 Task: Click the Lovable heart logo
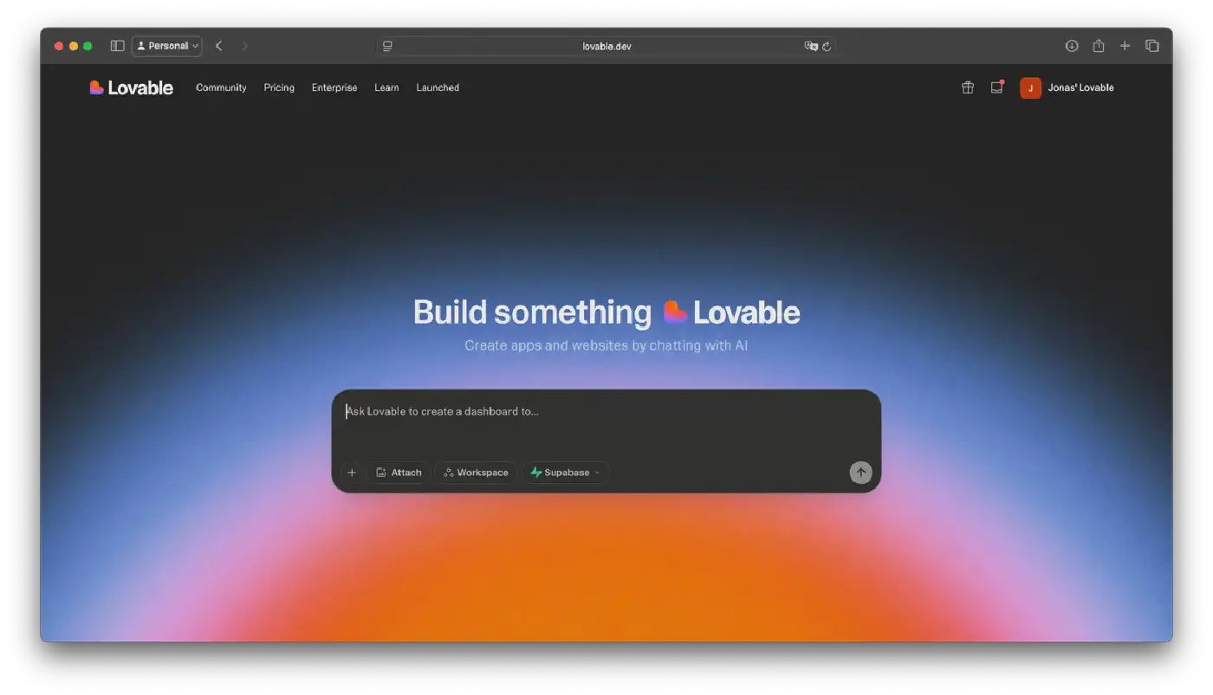(95, 87)
